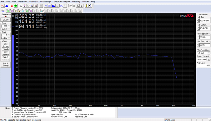Click the yellow question mark help icon
This screenshot has height=121, width=211.
pos(86,6)
